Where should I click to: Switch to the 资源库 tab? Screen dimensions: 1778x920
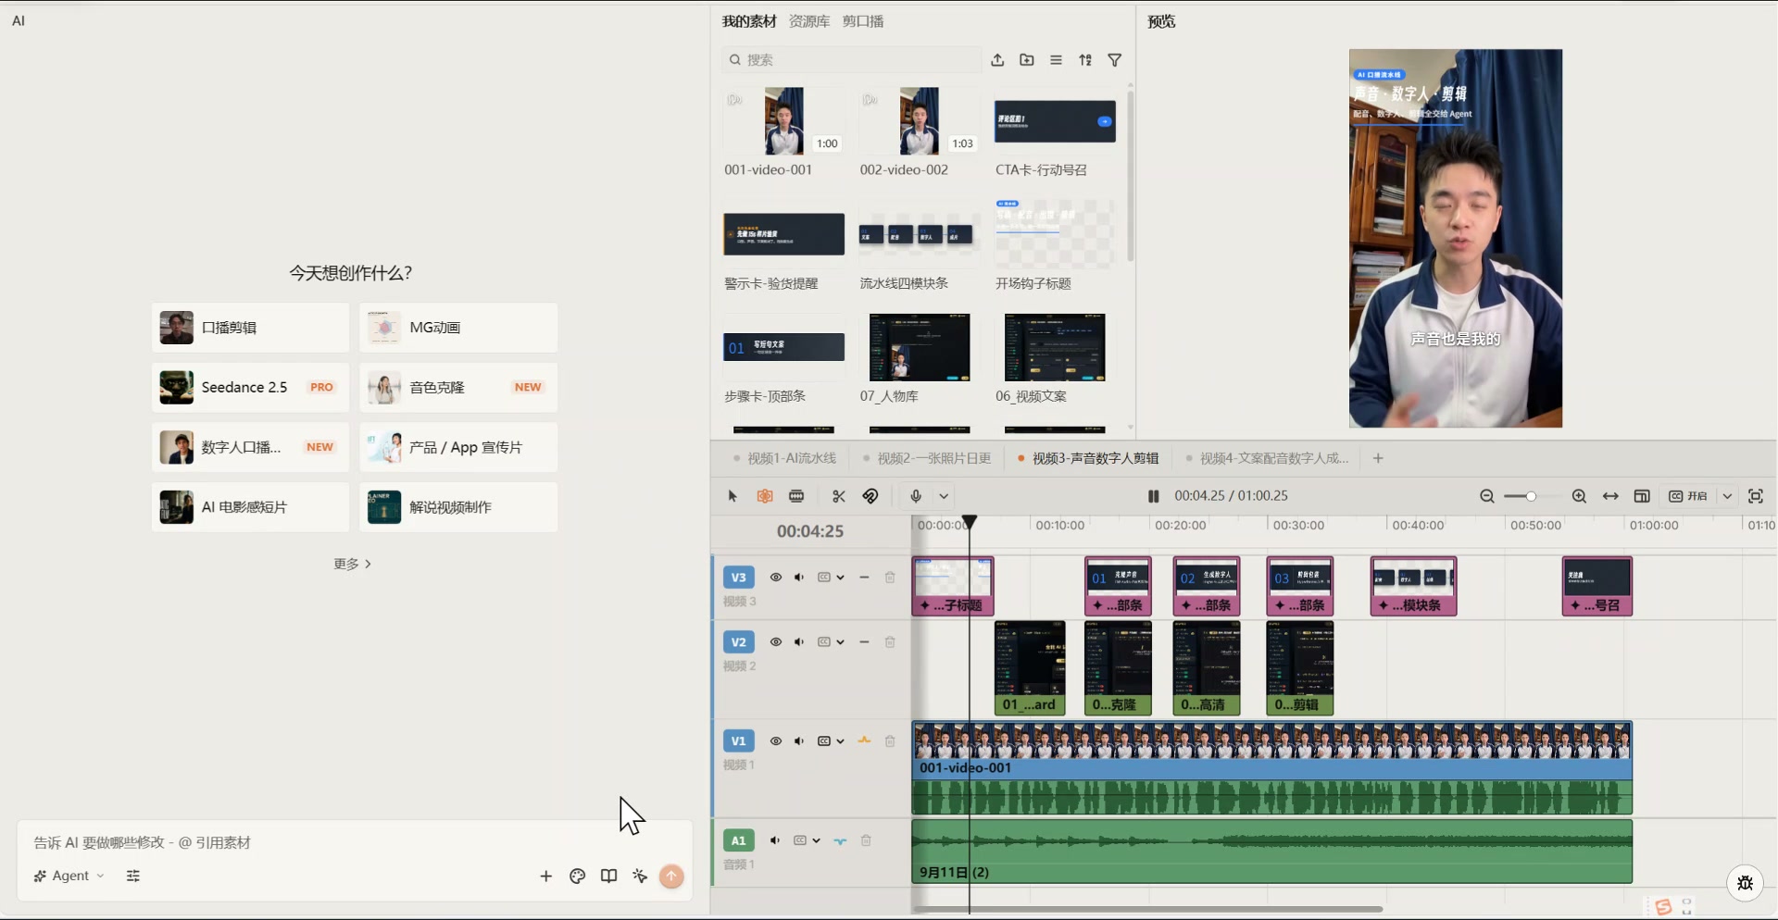[809, 21]
